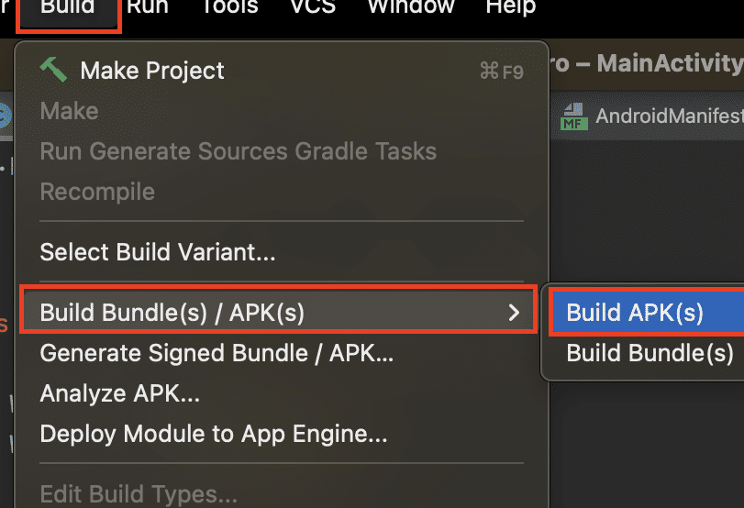Viewport: 744px width, 508px height.
Task: Expand the Build Bundle(s) / APK(s) submenu arrow
Action: (x=514, y=313)
